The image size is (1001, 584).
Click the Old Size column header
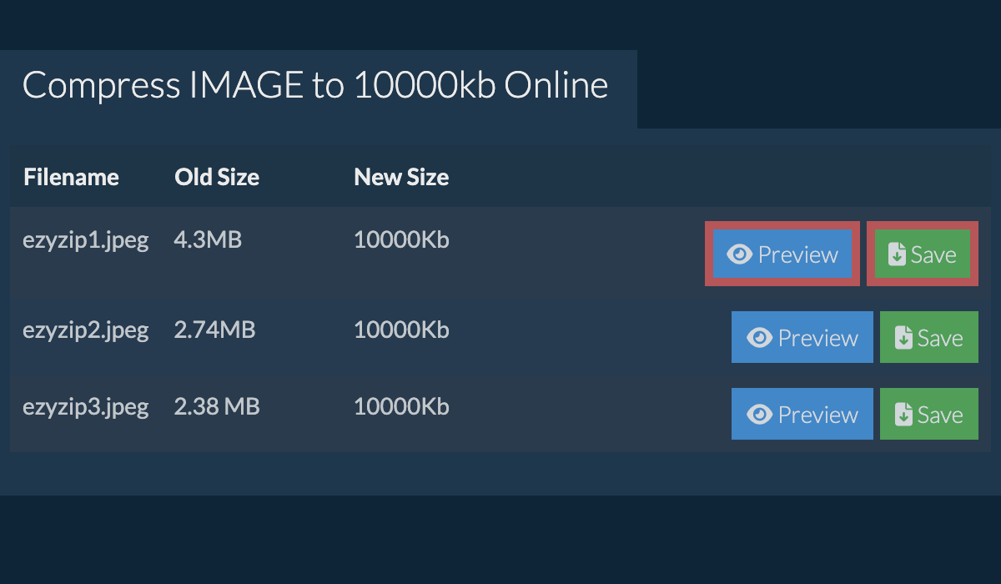(216, 177)
